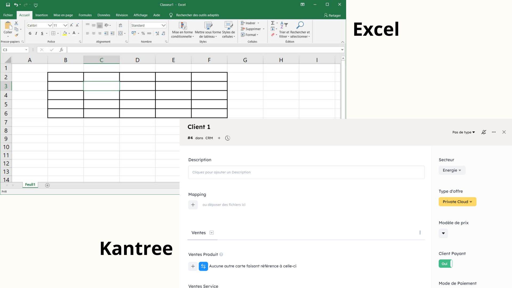The height and width of the screenshot is (288, 512).
Task: Switch to the Insertion ribbon tab
Action: tap(42, 15)
